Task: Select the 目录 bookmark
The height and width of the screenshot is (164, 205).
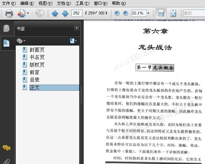Action: click(35, 80)
